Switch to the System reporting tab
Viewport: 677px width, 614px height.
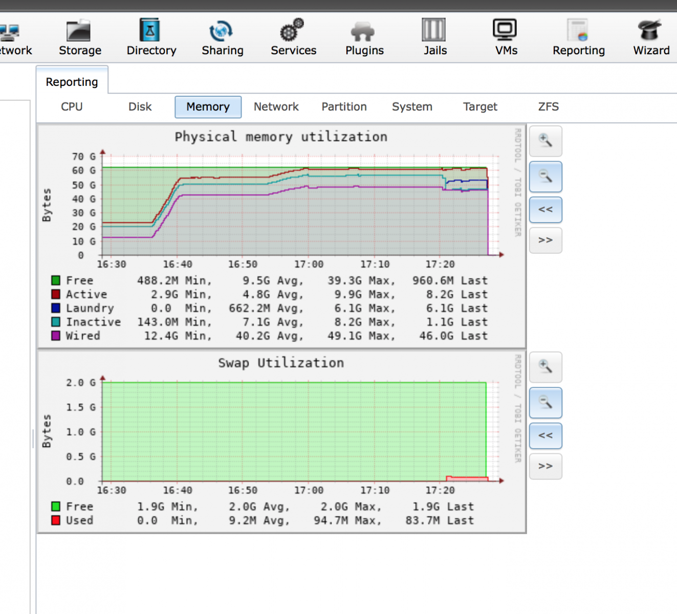pyautogui.click(x=412, y=107)
